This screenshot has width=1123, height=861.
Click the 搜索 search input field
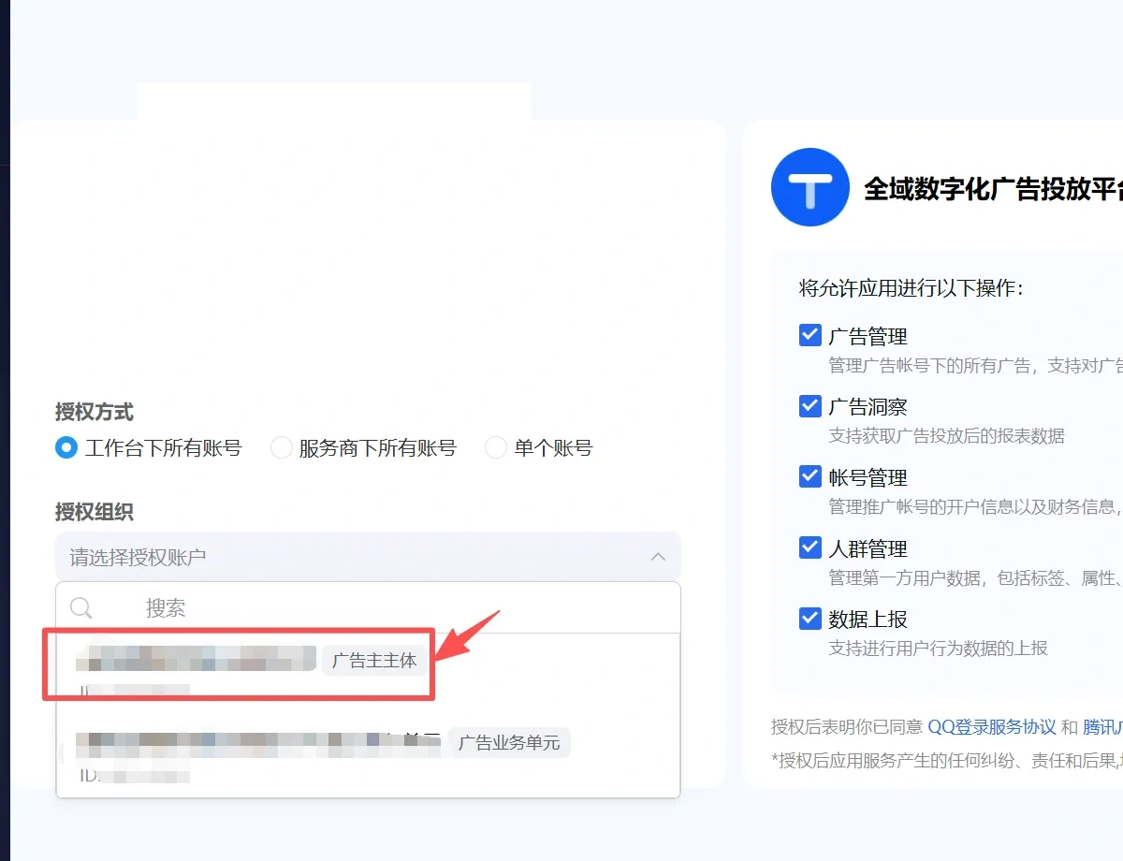click(368, 608)
